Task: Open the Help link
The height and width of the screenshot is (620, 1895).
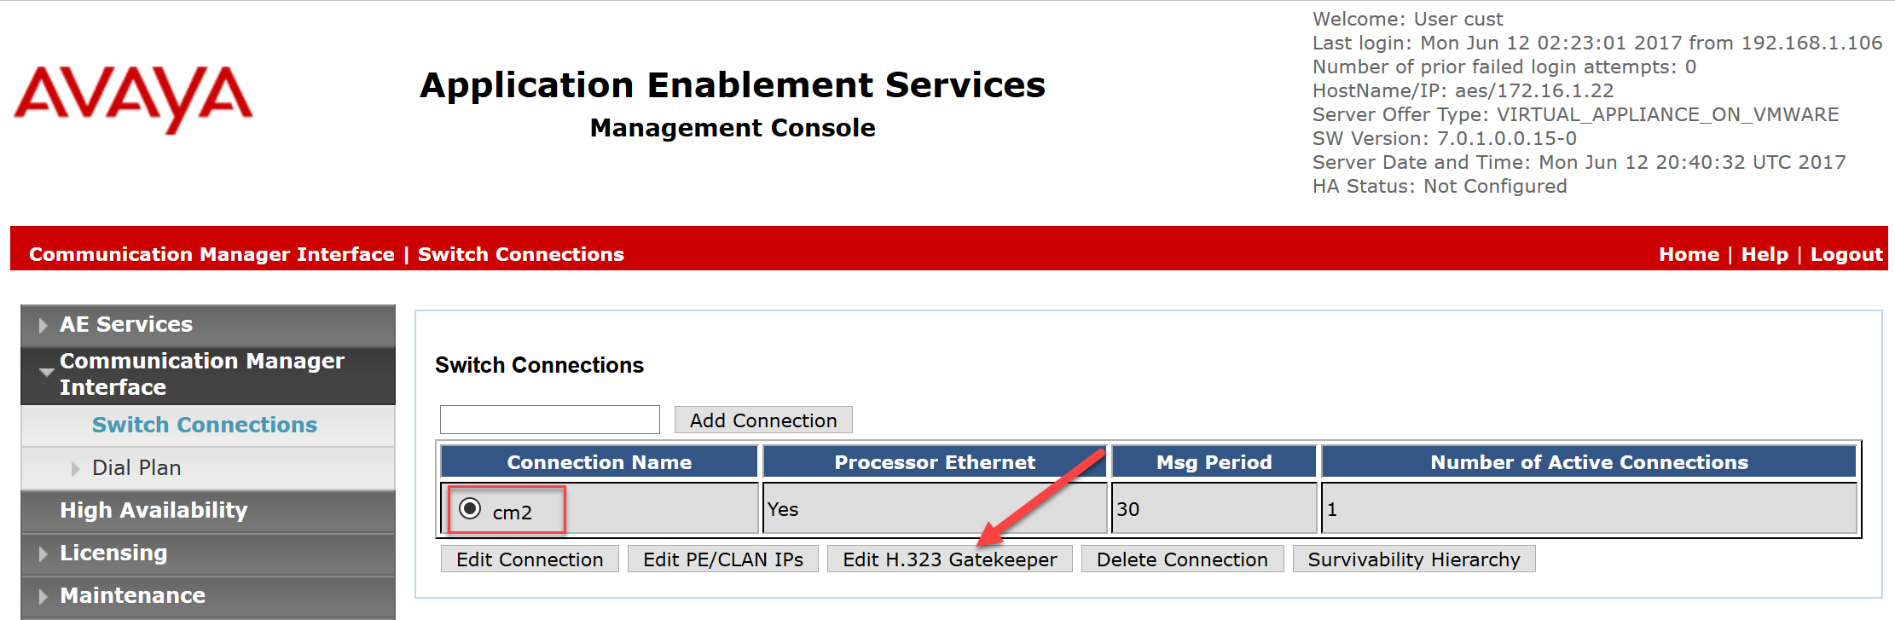Action: coord(1765,254)
